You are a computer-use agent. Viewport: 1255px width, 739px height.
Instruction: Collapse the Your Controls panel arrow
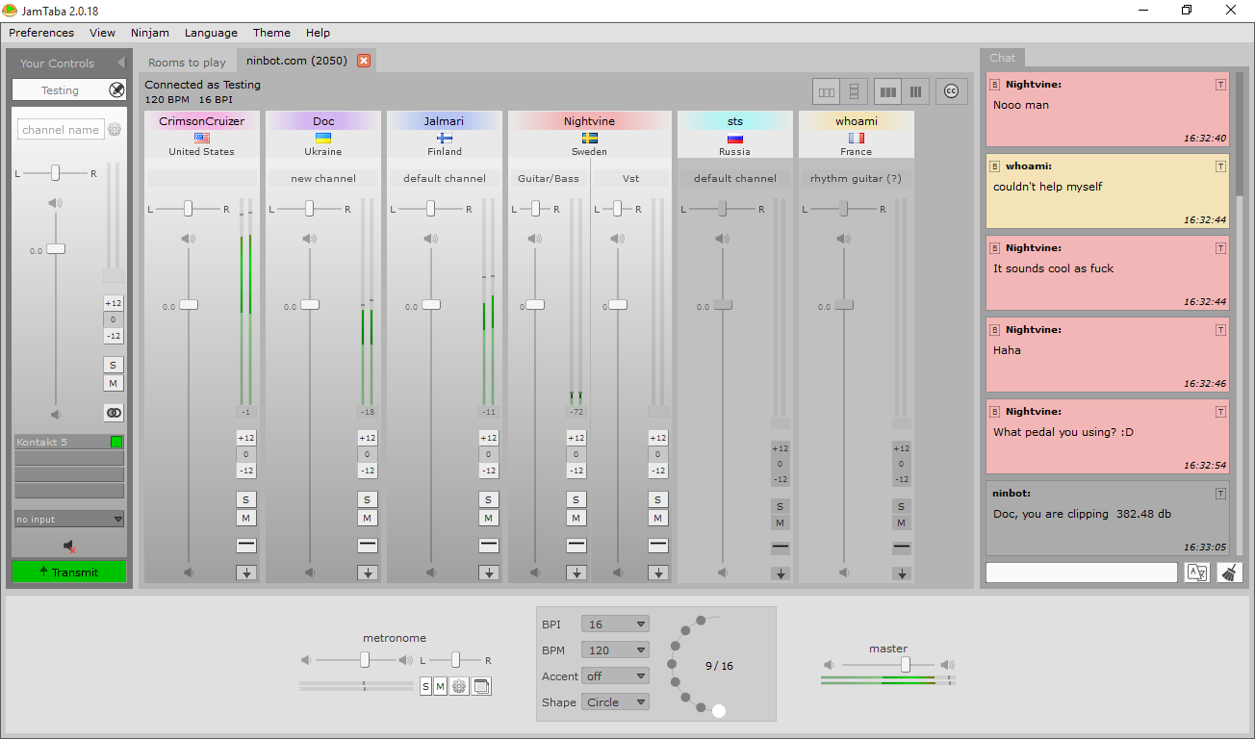point(121,64)
